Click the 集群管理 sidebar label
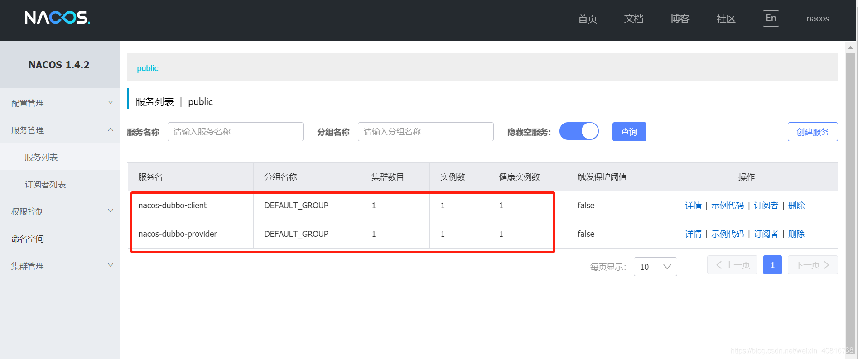This screenshot has width=858, height=359. coord(28,266)
